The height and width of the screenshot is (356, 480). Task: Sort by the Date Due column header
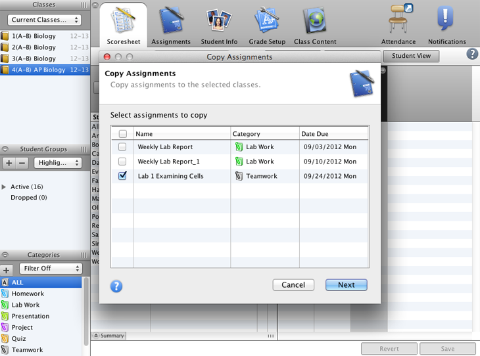pos(333,134)
